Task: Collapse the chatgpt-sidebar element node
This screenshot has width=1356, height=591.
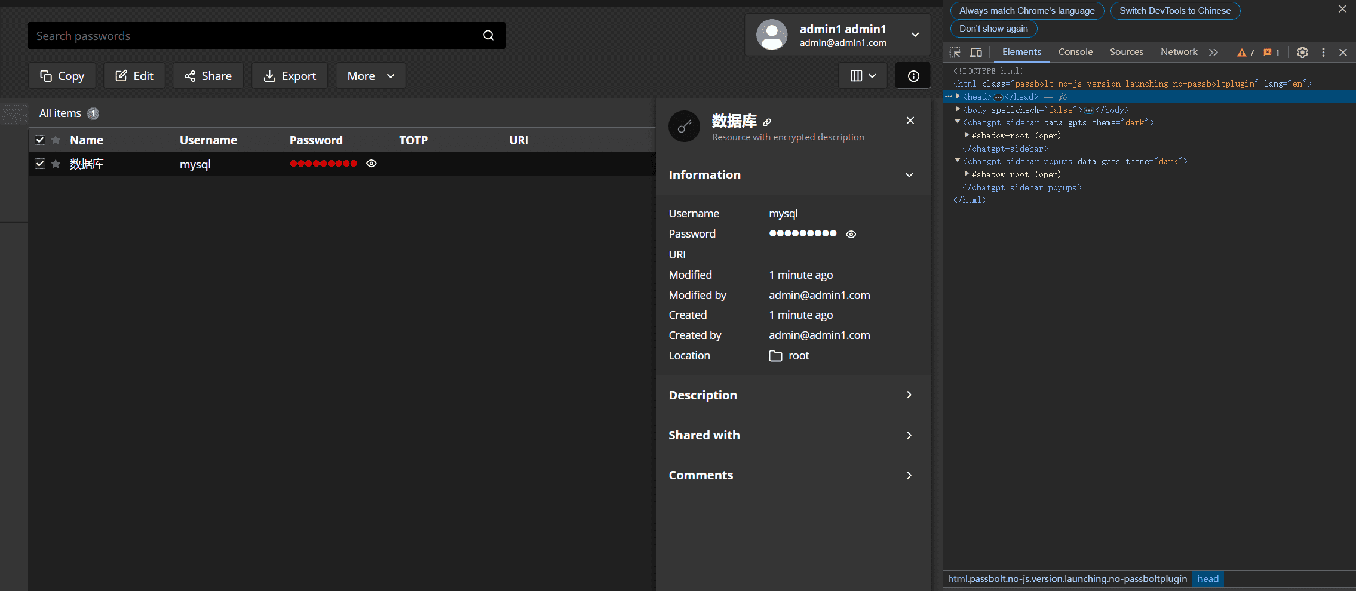Action: (958, 122)
